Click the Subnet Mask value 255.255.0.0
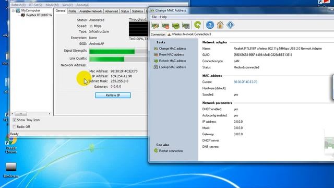 point(120,81)
